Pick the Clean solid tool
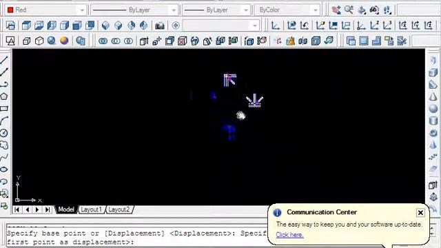The width and height of the screenshot is (441, 248). tap(290, 41)
